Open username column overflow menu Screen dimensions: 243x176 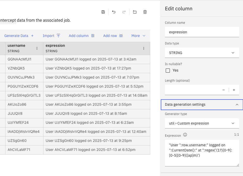coord(37,48)
